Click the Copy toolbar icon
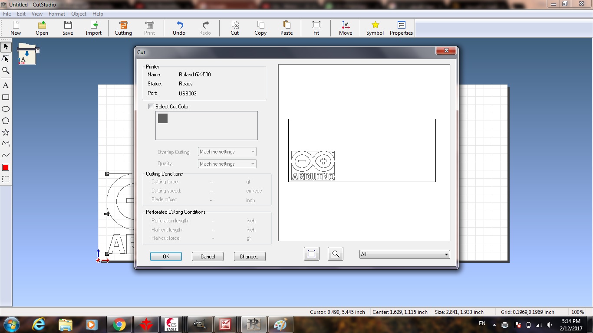593x333 pixels. 260,28
